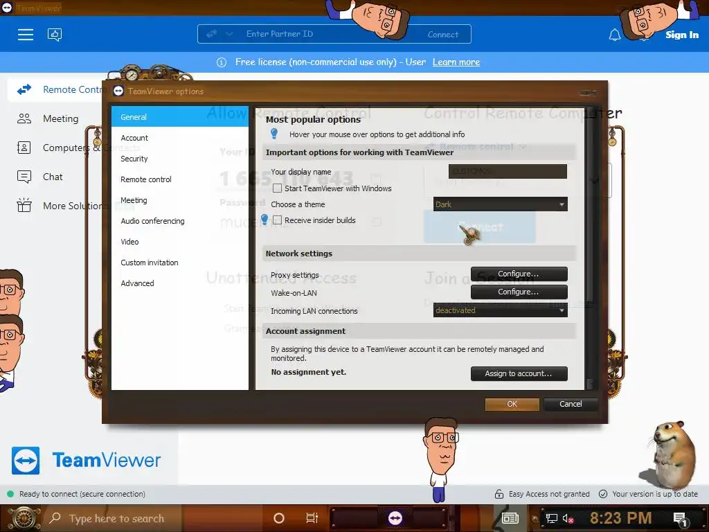709x532 pixels.
Task: Click the Connect button in the top bar
Action: (x=442, y=35)
